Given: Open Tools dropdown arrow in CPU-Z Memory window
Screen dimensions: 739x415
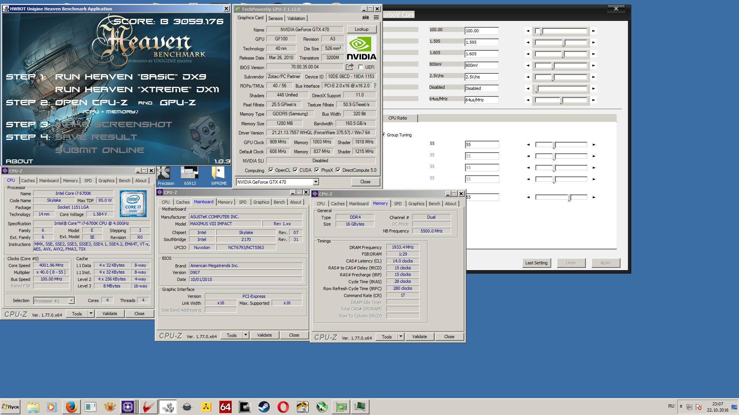Looking at the screenshot, I should 401,337.
